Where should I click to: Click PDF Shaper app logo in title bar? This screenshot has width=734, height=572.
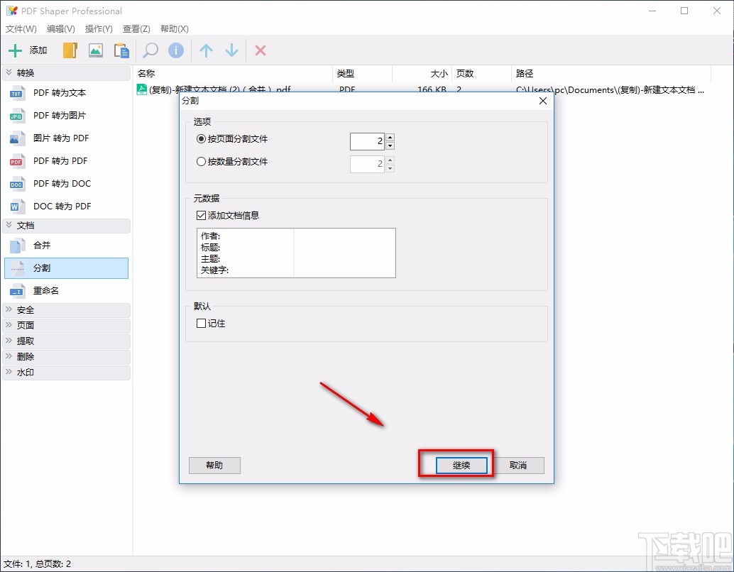point(11,11)
